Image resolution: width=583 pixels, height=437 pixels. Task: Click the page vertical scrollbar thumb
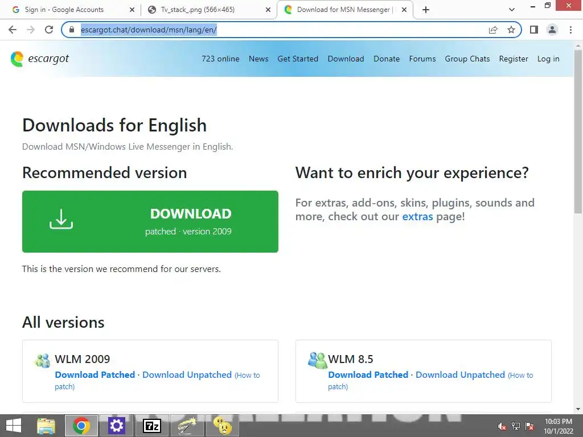[x=578, y=131]
